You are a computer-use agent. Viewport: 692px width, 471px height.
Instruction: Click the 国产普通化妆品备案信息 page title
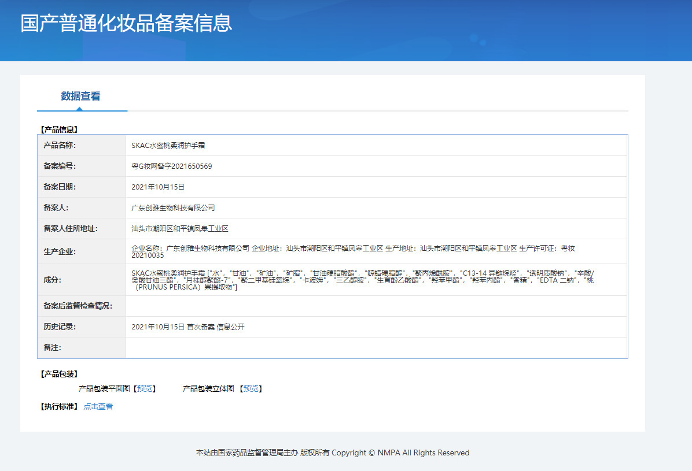pos(126,23)
